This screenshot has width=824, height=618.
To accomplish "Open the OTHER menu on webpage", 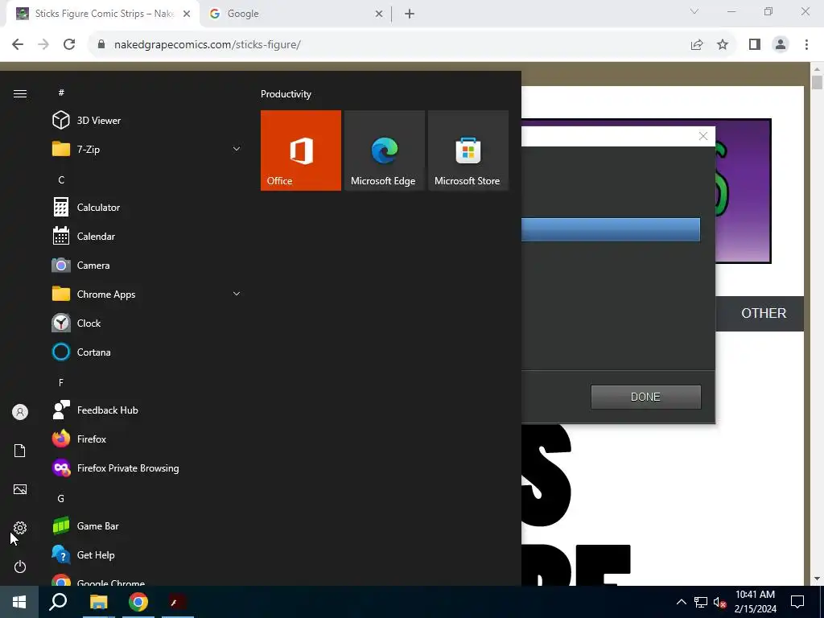I will click(x=764, y=313).
